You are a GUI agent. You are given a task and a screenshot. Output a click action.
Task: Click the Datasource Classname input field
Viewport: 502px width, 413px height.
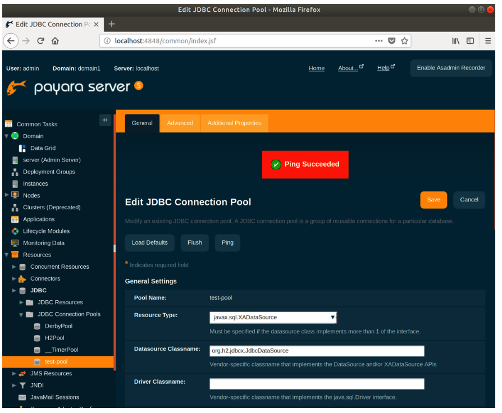coord(317,351)
